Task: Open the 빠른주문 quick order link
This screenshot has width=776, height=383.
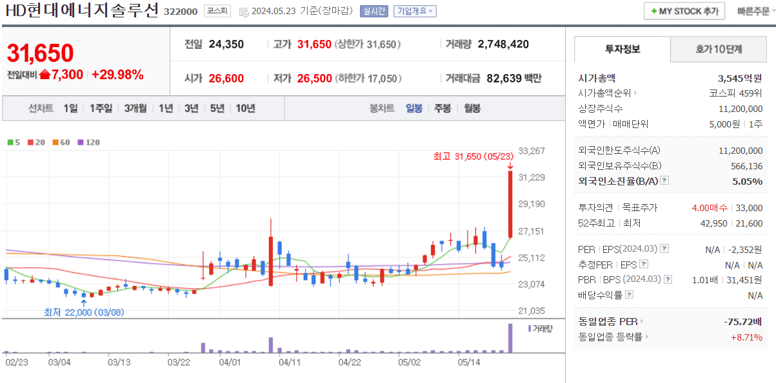Action: tap(753, 12)
